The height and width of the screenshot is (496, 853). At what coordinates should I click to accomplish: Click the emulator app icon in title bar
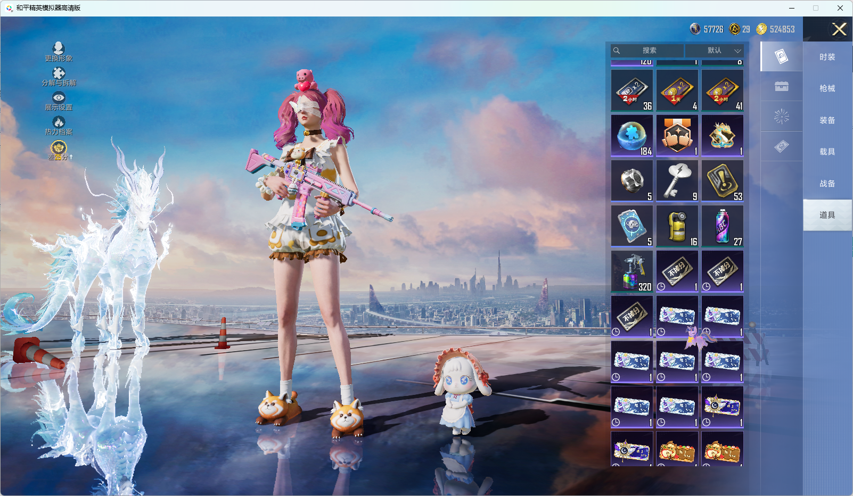pos(9,8)
